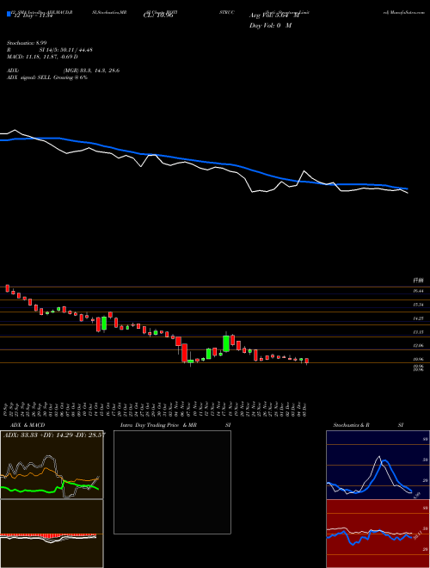The width and height of the screenshot is (430, 568).
Task: Click the blue 12 Day SMA legend swatch
Action: [9, 14]
